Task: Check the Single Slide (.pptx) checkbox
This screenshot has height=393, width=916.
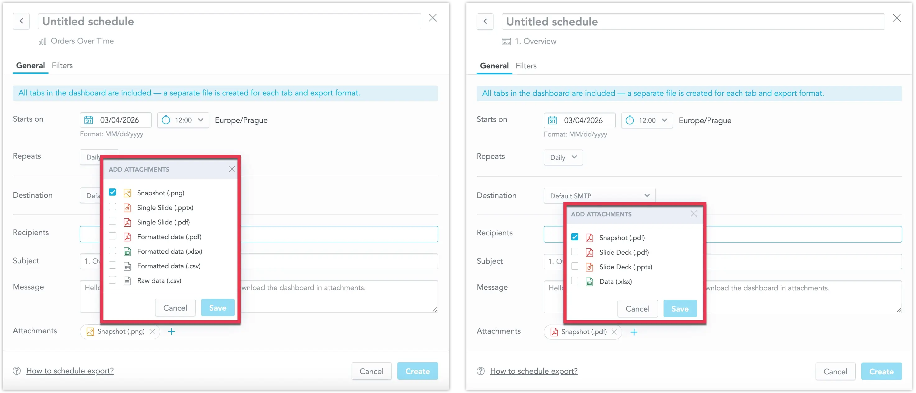Action: pos(112,207)
